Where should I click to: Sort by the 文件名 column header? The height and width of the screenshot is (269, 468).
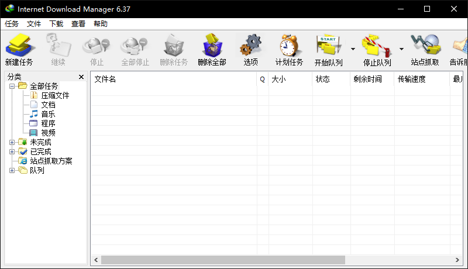[x=174, y=79]
